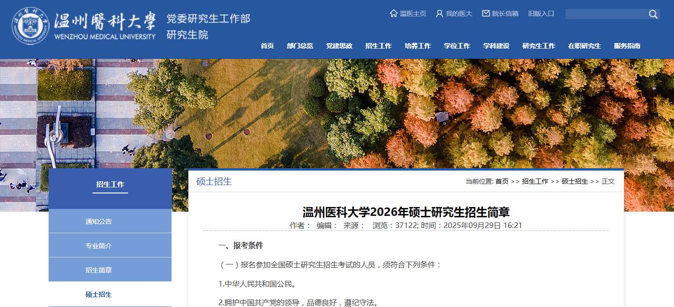
Task: Open the 温医主页 home icon link
Action: click(394, 14)
